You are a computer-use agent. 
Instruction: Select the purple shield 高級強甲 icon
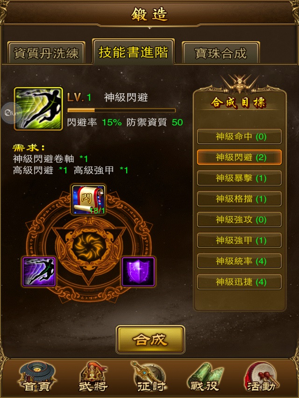(138, 272)
